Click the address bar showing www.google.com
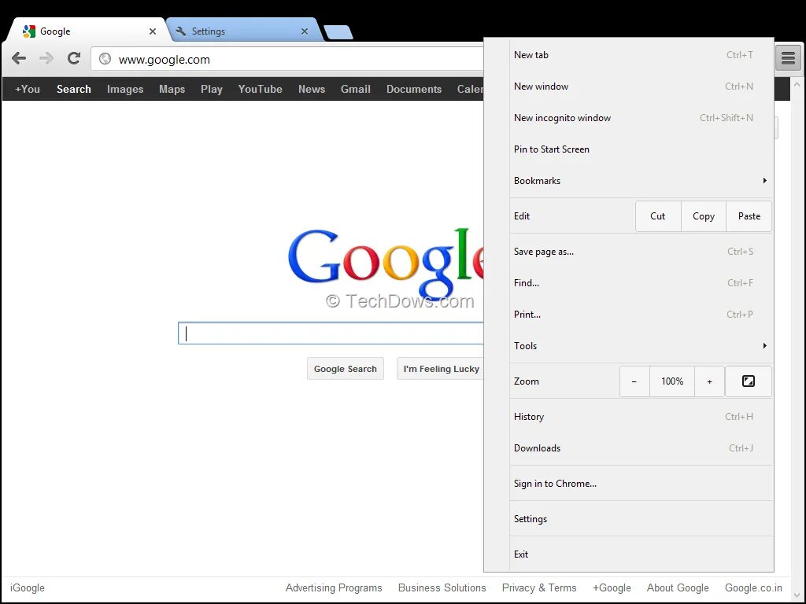Viewport: 806px width, 604px height. point(288,59)
